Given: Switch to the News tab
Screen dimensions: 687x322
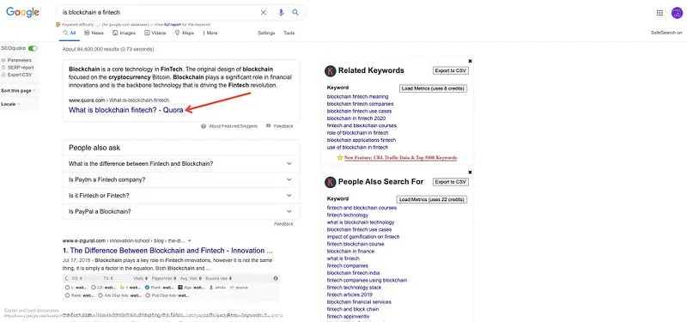Looking at the screenshot, I should pyautogui.click(x=94, y=33).
